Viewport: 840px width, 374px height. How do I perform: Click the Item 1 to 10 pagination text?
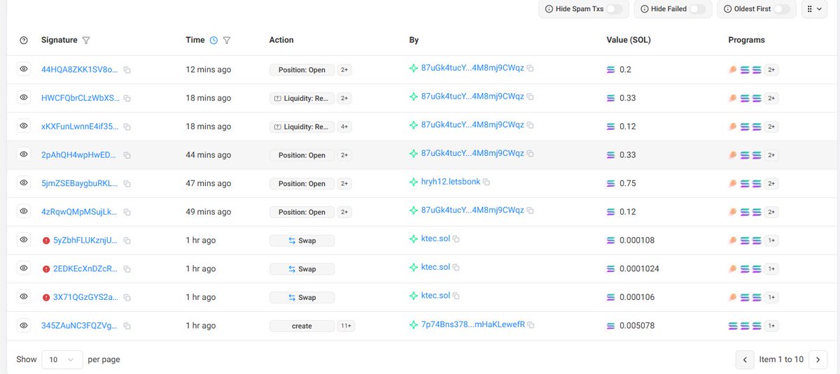tap(781, 359)
